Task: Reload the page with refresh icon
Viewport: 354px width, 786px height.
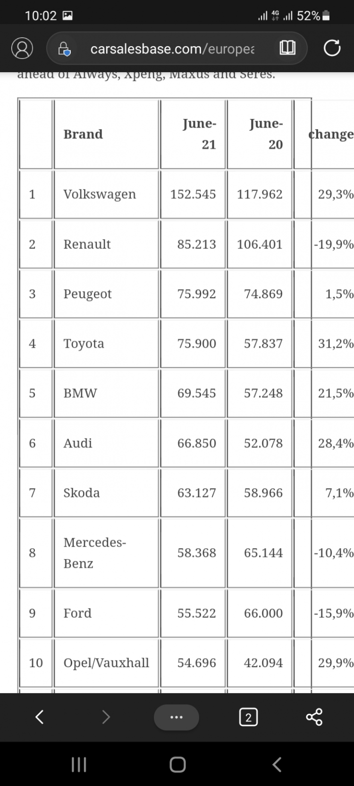Action: [332, 48]
